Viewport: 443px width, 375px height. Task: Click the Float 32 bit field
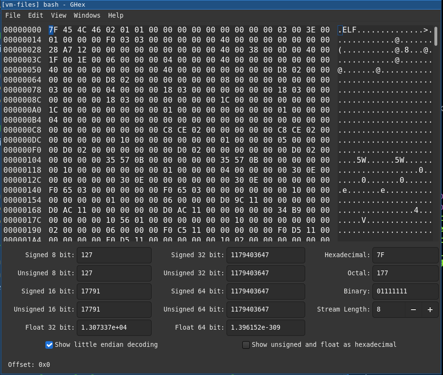114,328
